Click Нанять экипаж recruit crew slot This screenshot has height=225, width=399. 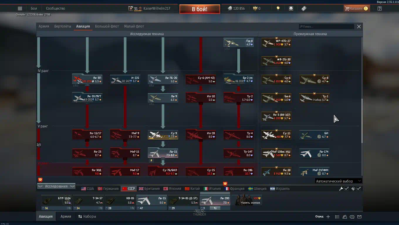tap(247, 200)
